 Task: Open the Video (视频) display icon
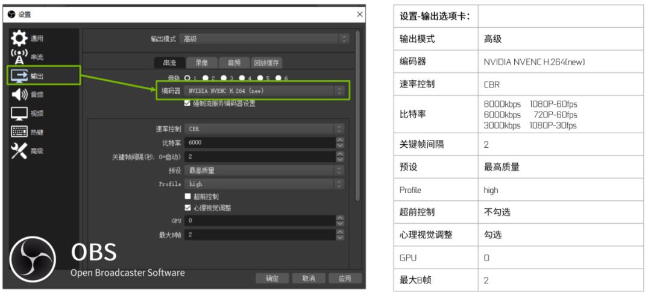pos(19,113)
